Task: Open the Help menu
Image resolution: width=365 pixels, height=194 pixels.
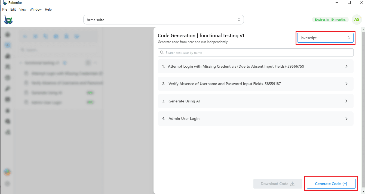Action: 48,10
